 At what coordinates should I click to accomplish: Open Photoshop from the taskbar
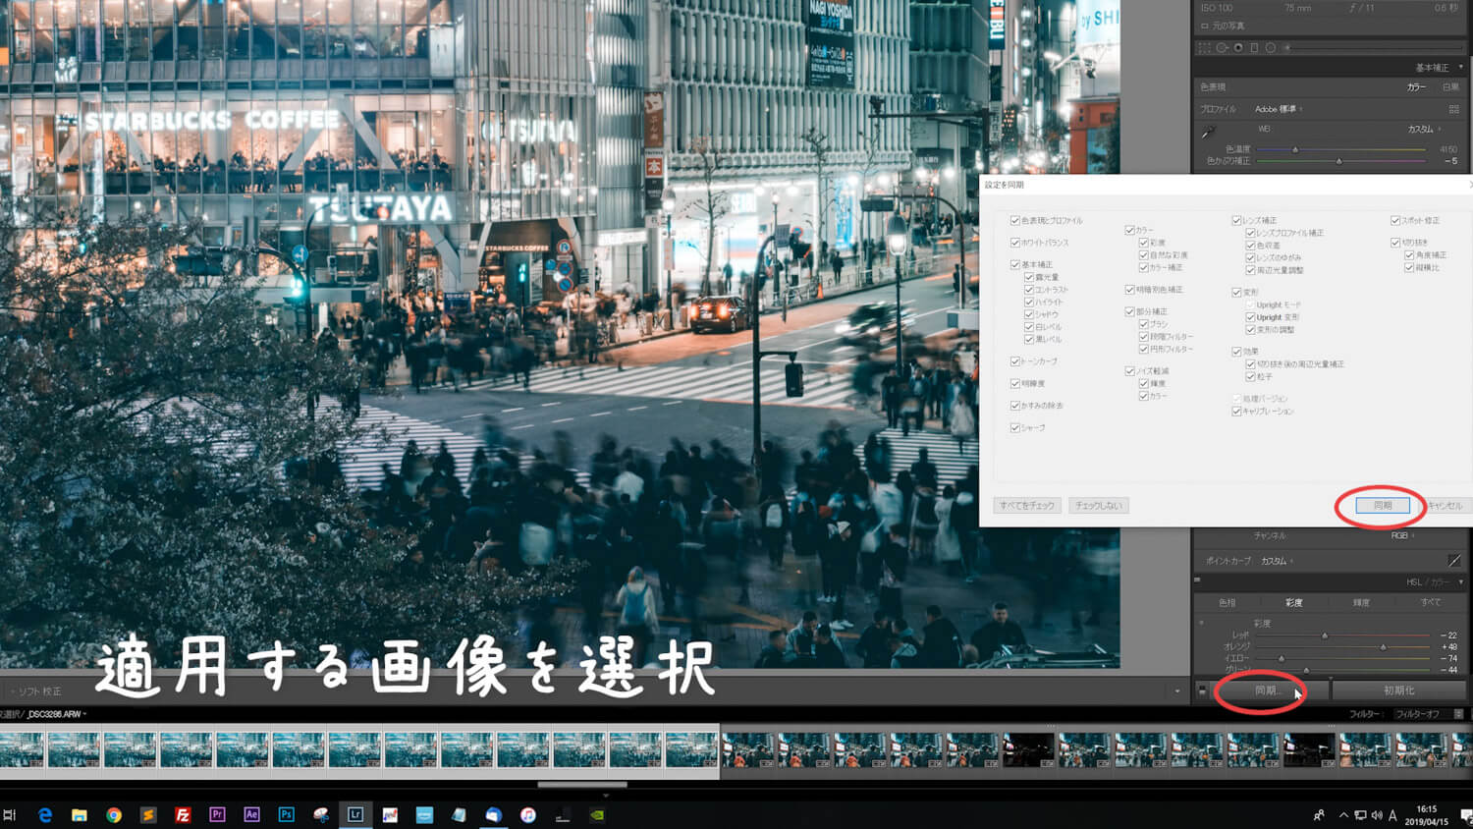(x=286, y=815)
